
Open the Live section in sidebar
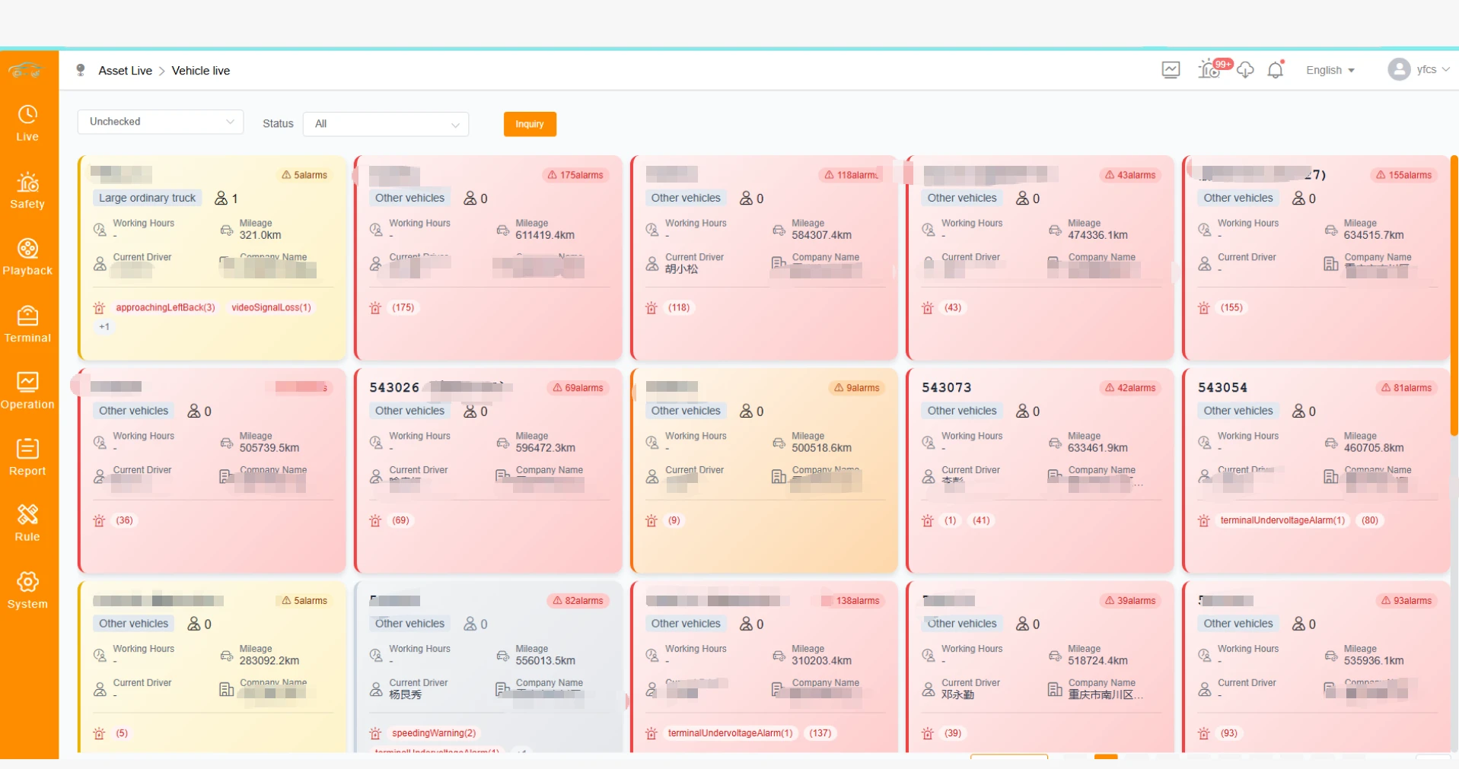27,123
